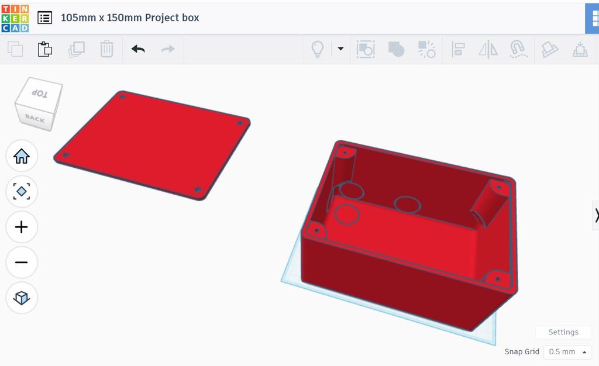Click the Settings button
Screen dimensions: 599x366
(563, 332)
